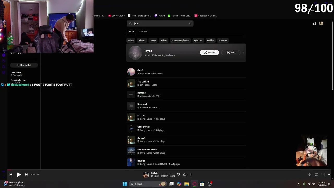Open the Windows Start menu

pyautogui.click(x=124, y=184)
